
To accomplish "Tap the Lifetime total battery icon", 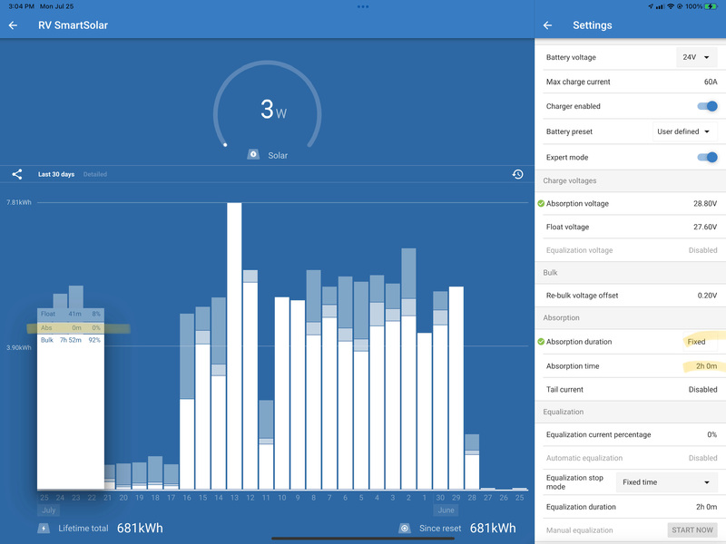I will coord(43,528).
